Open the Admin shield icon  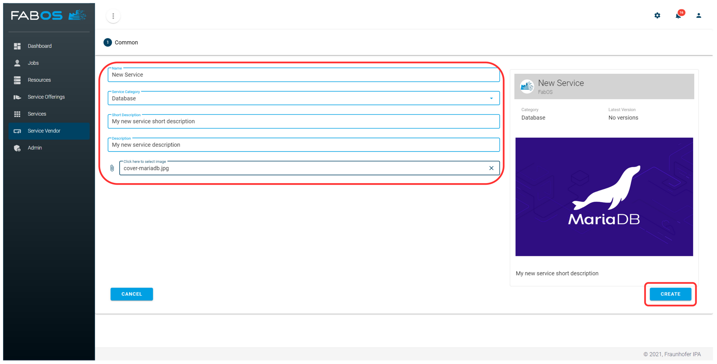pos(17,148)
